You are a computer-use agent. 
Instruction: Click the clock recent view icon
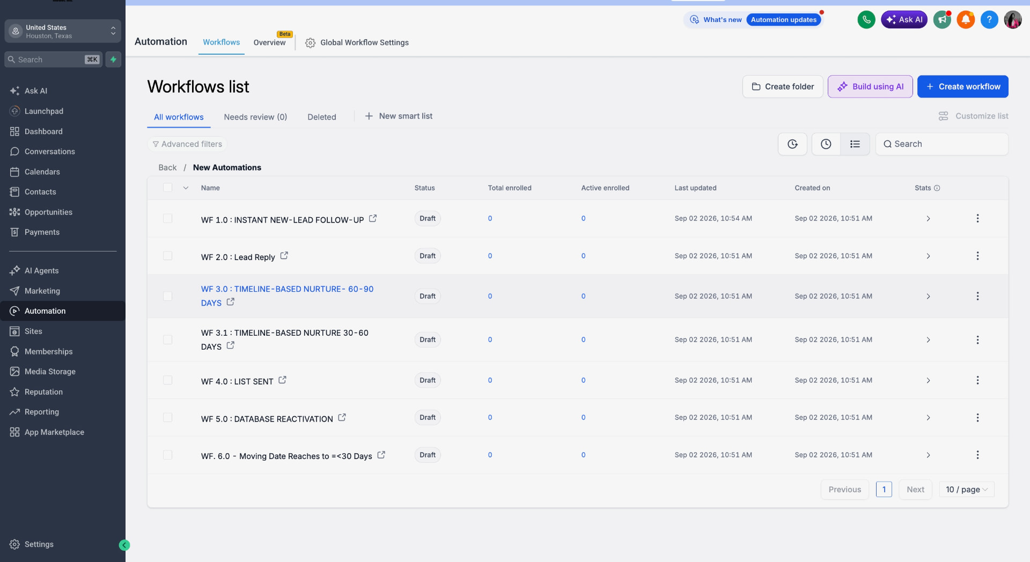coord(826,144)
